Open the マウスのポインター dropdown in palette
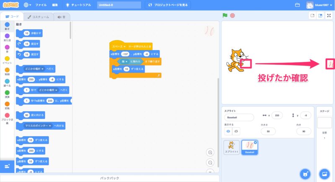Screen dimensions: 335x182 tap(49, 125)
